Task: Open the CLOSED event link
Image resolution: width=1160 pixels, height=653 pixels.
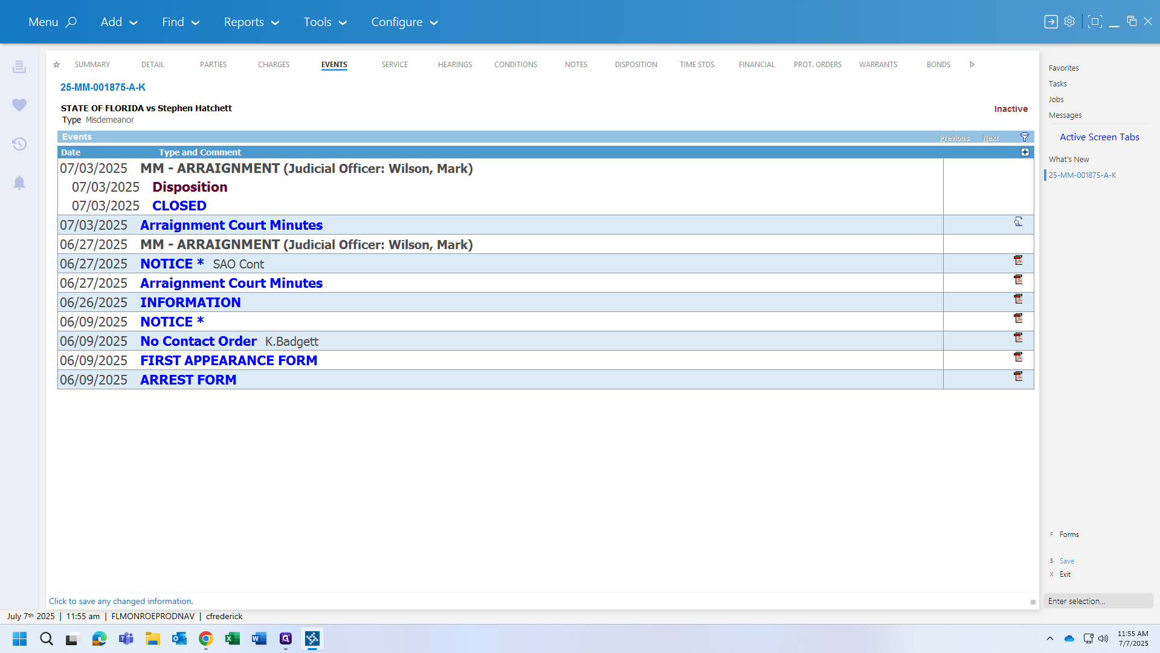Action: click(x=179, y=206)
